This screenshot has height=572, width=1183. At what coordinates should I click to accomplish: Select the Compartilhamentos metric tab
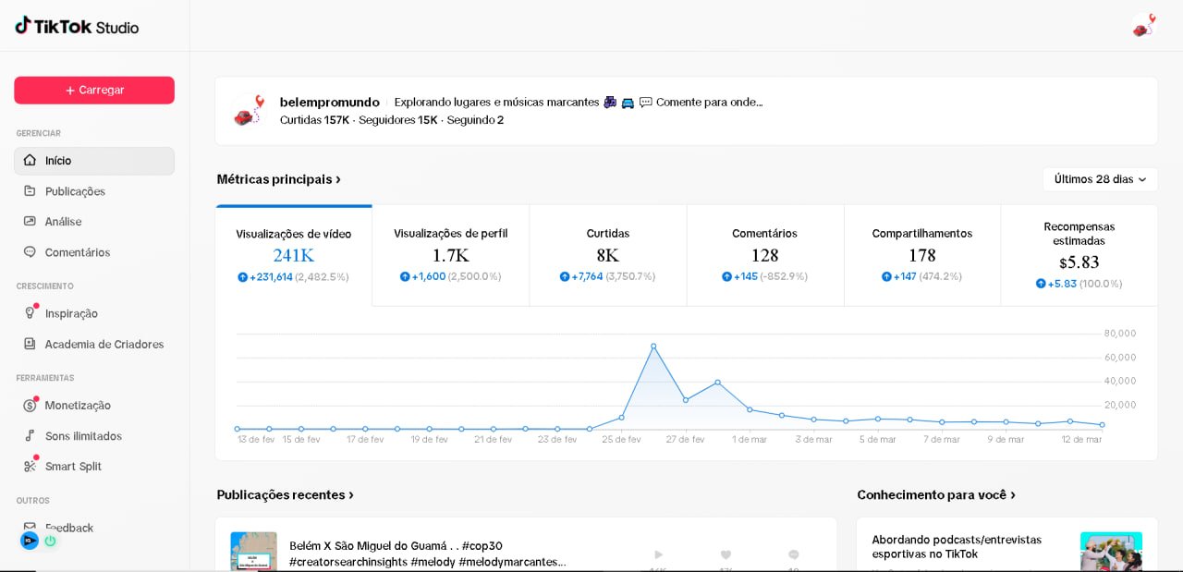922,256
